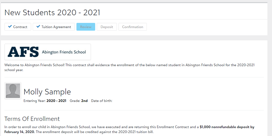Open the Contract step tab
The height and width of the screenshot is (136, 272).
[x=18, y=27]
